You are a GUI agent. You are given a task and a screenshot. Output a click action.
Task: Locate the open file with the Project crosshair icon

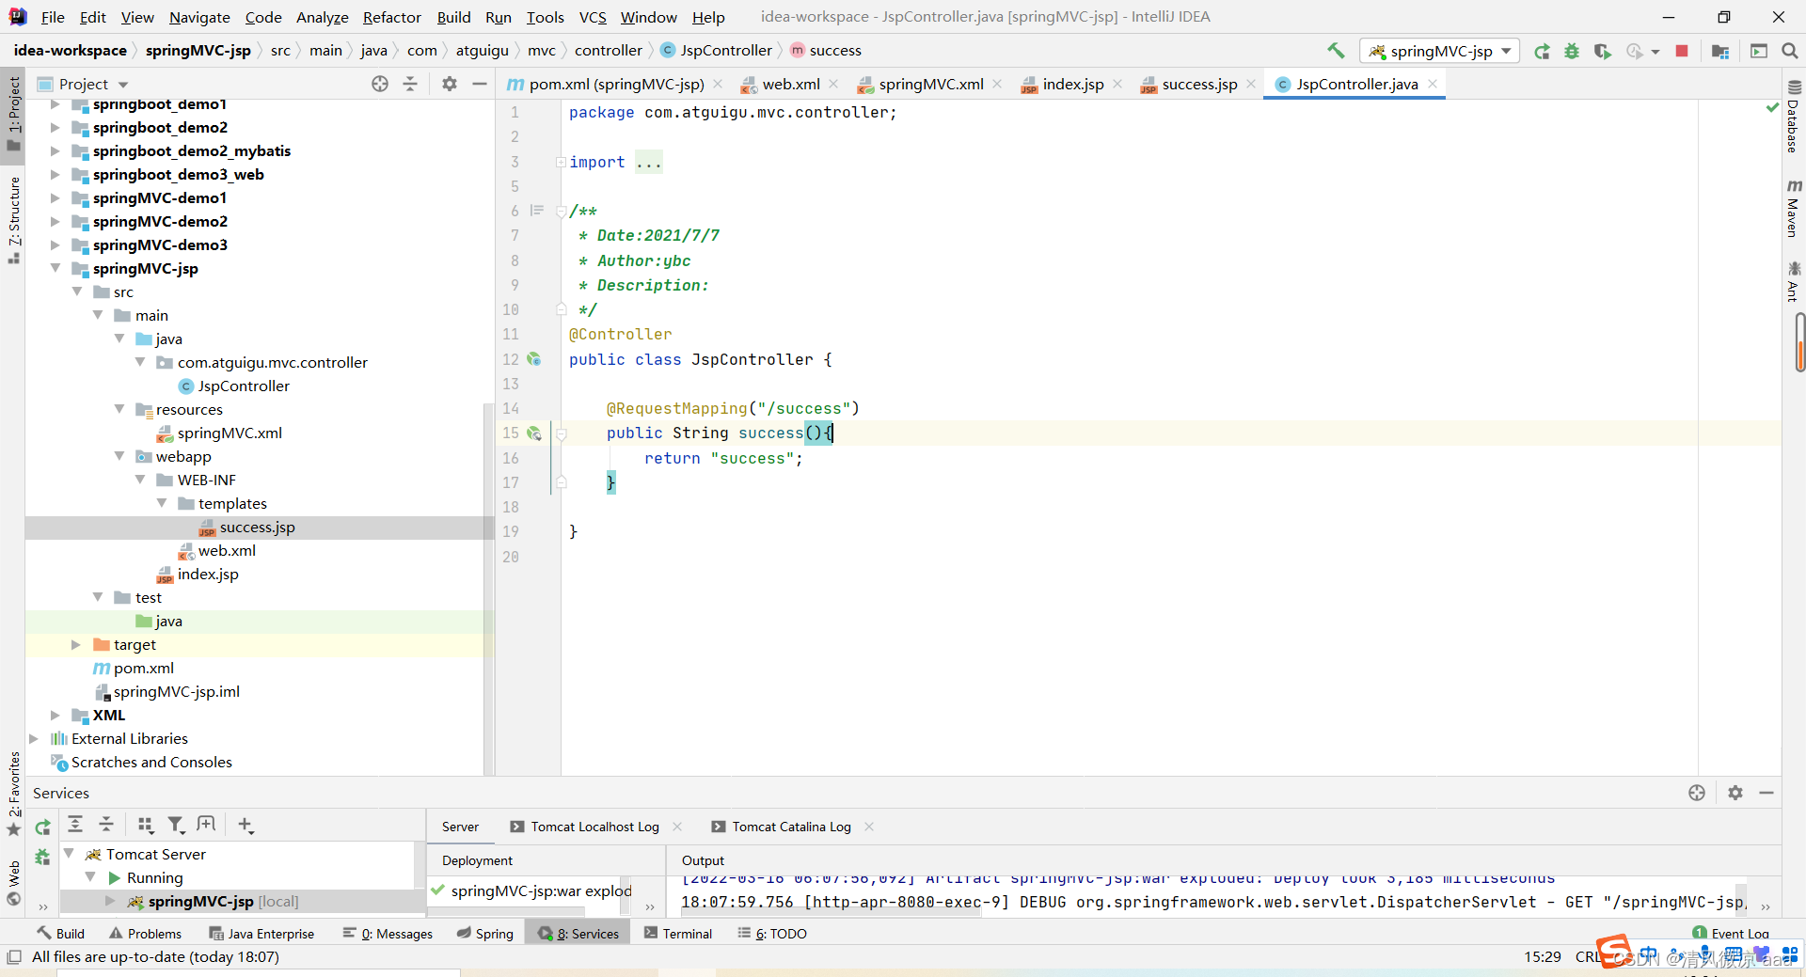[380, 84]
